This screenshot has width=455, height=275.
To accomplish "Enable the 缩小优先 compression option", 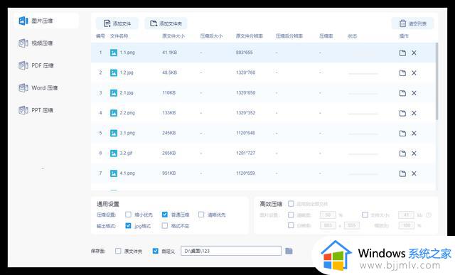I will (128, 215).
